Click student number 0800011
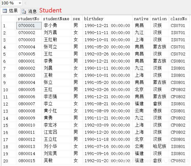 27,132
